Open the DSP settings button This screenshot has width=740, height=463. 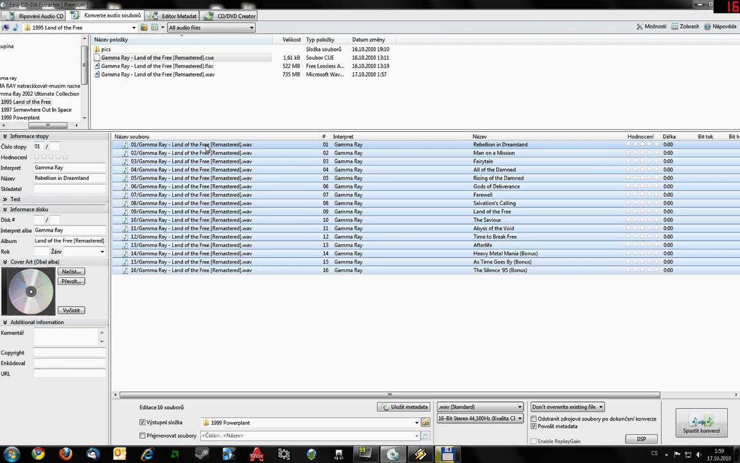coord(641,439)
